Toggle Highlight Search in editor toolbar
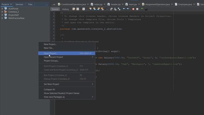This screenshot has height=115, width=204. [x=102, y=9]
